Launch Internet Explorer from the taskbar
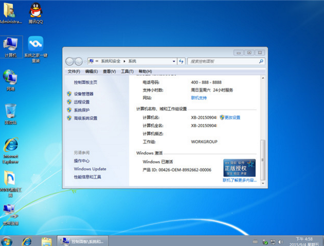This screenshot has height=246, width=324. pos(27,241)
